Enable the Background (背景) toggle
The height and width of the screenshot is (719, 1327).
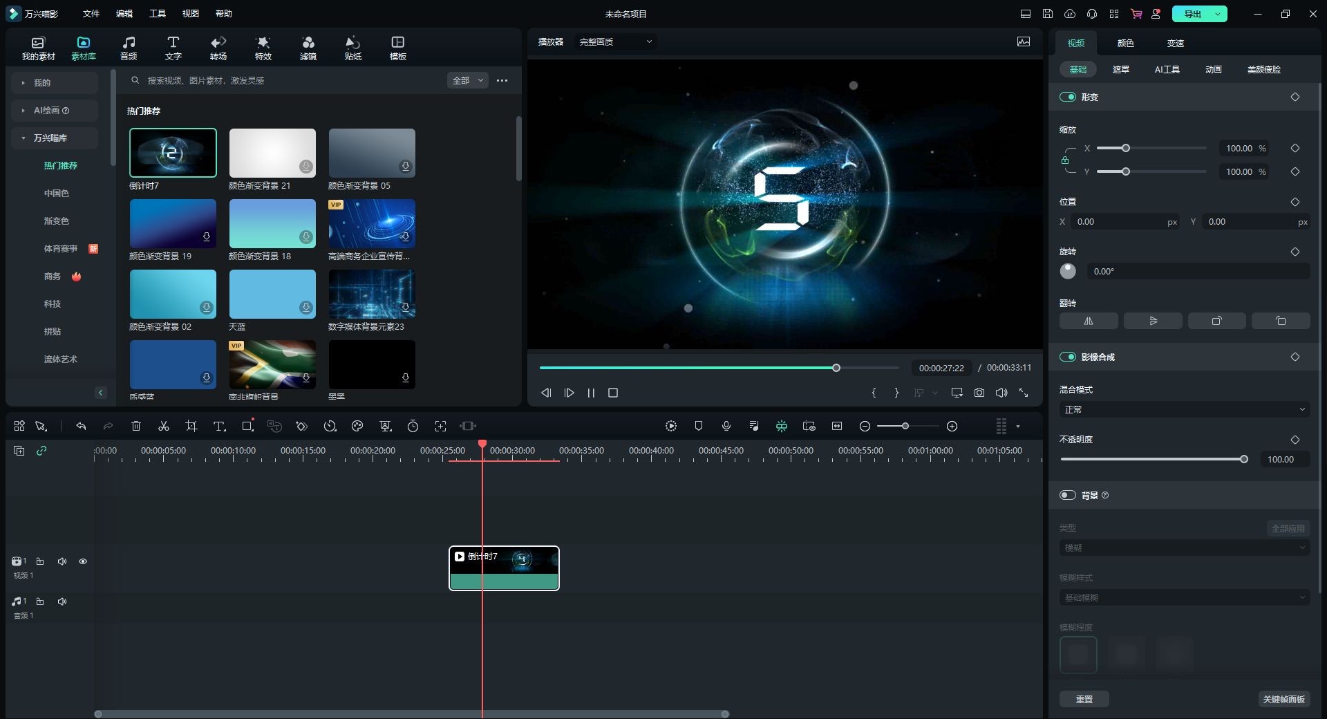tap(1068, 495)
